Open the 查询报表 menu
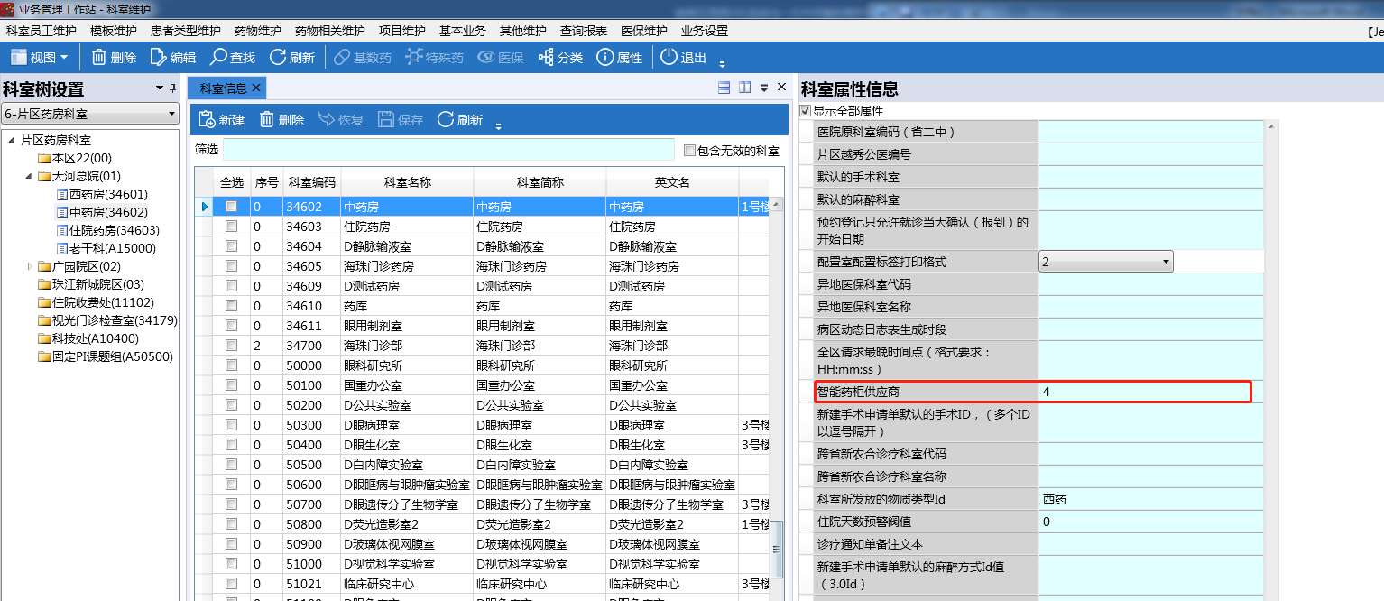Image resolution: width=1384 pixels, height=601 pixels. pos(583,31)
